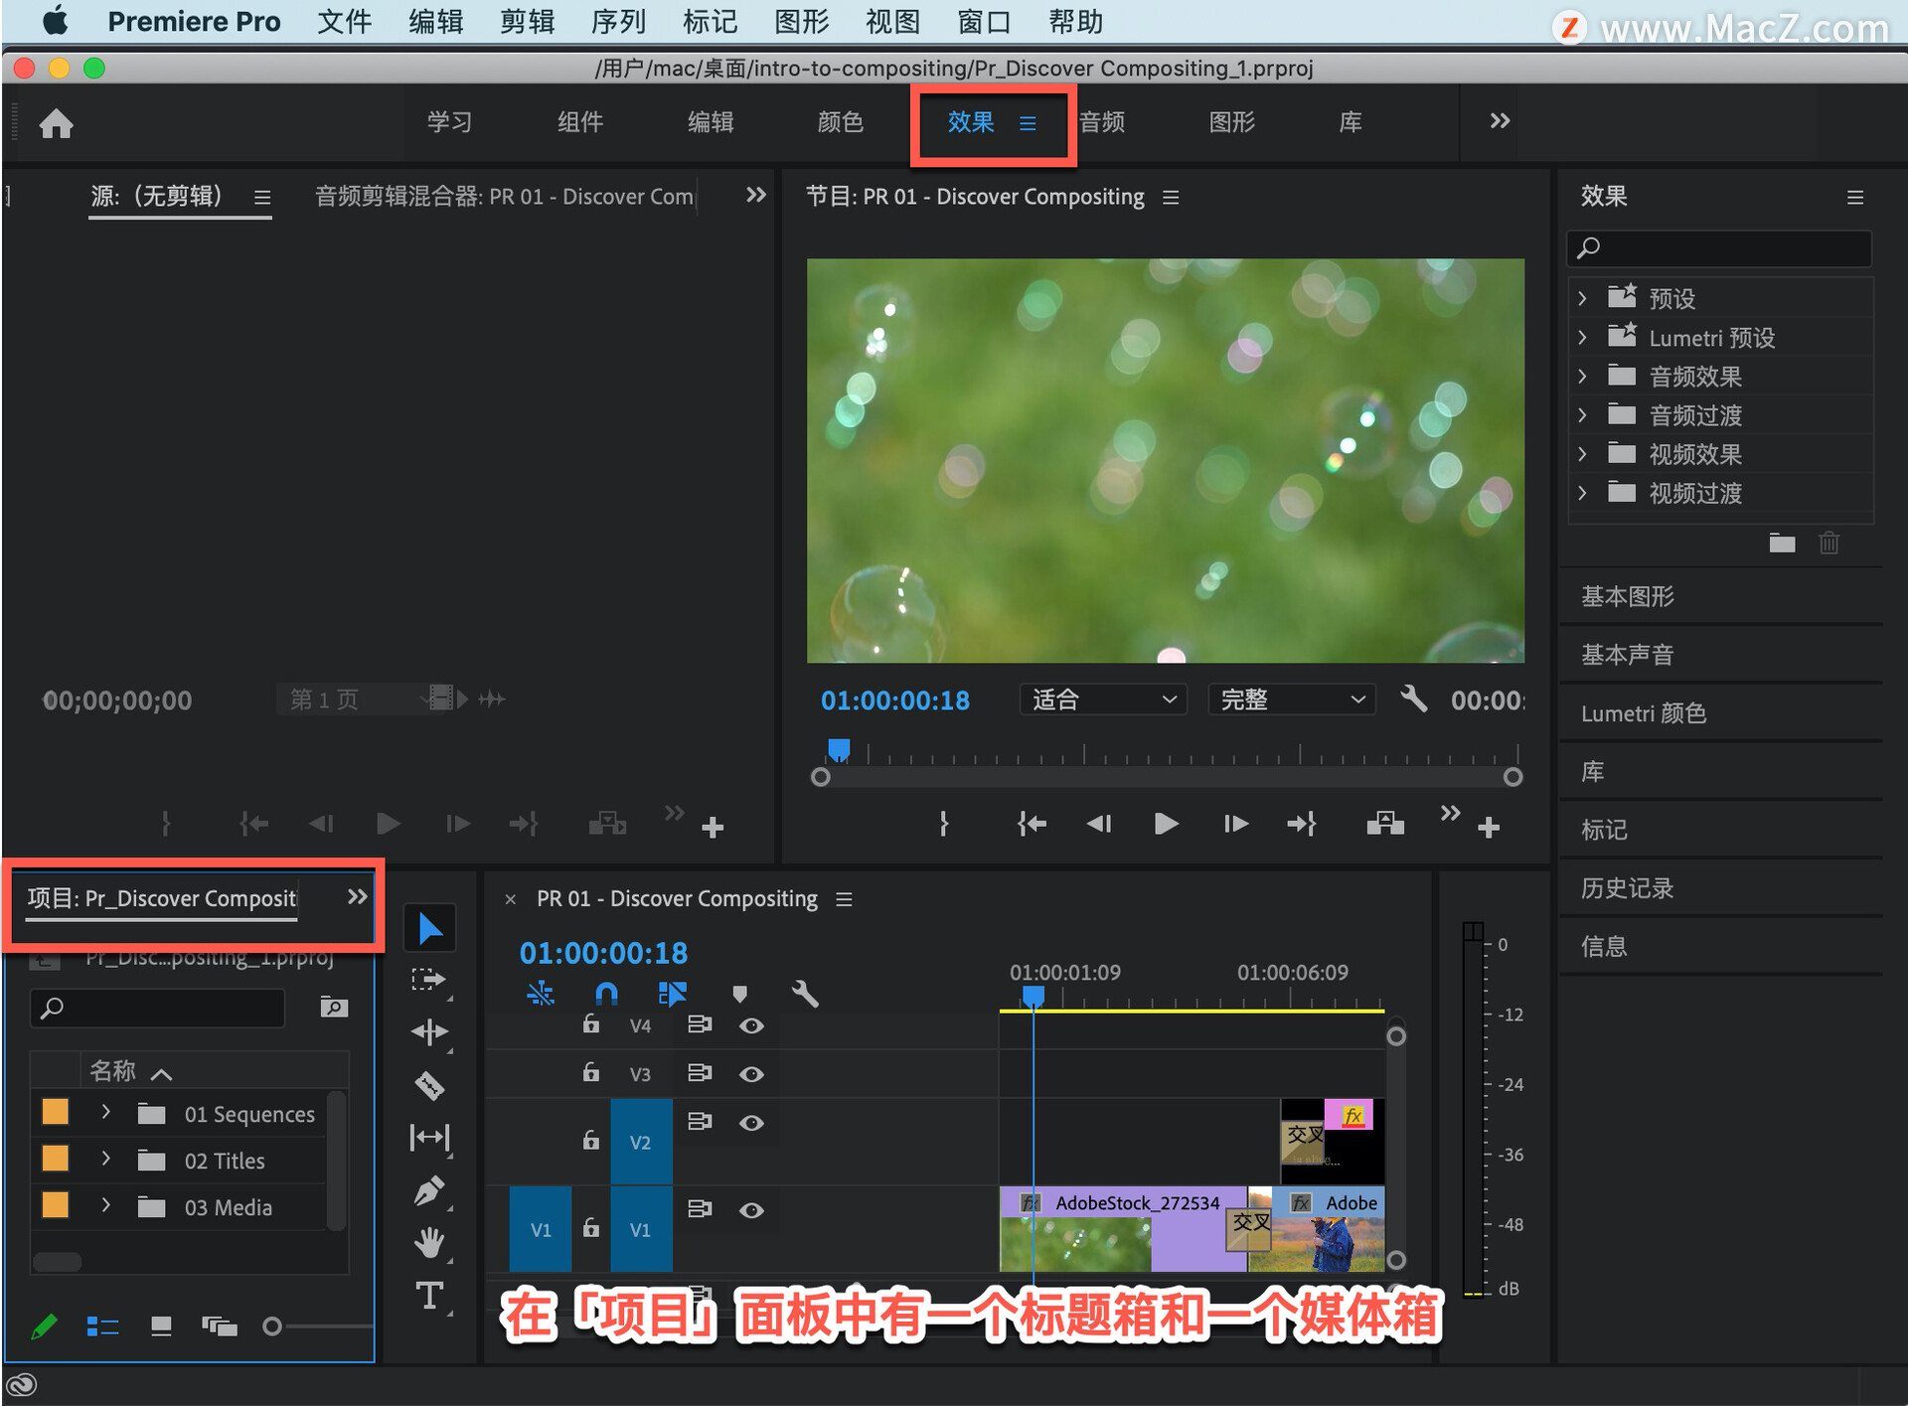The image size is (1908, 1406).
Task: Switch project panel to freeform view
Action: point(219,1327)
